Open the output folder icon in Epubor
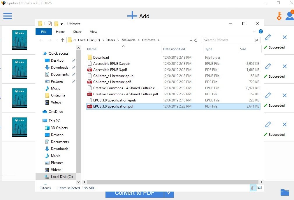Viewport: 294px width, 200px height. pyautogui.click(x=285, y=192)
